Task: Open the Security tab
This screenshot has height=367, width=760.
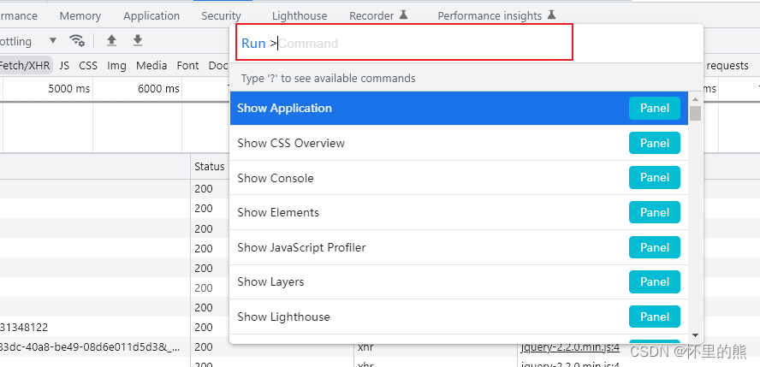Action: (221, 16)
